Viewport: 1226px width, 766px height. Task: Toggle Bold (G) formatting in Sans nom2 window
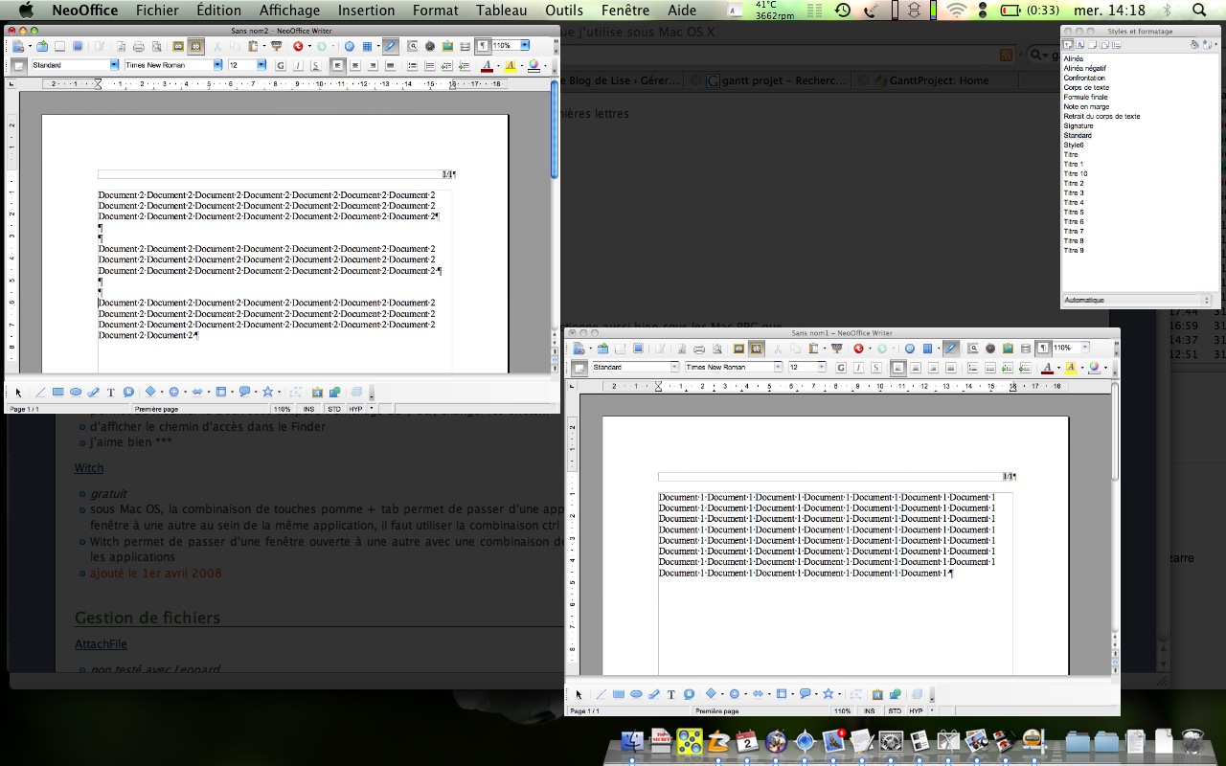pyautogui.click(x=280, y=65)
